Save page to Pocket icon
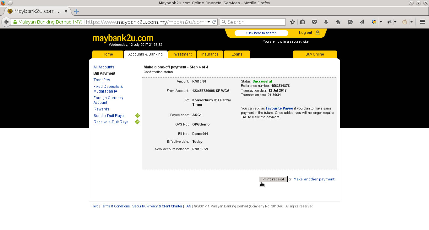This screenshot has width=429, height=230. [314, 22]
